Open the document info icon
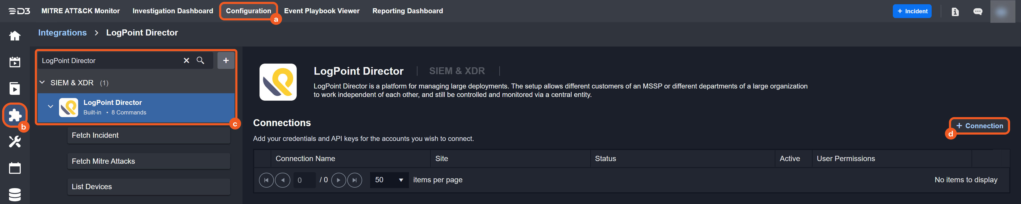 955,11
